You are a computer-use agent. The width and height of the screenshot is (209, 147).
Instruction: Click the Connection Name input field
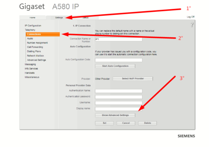(119, 39)
